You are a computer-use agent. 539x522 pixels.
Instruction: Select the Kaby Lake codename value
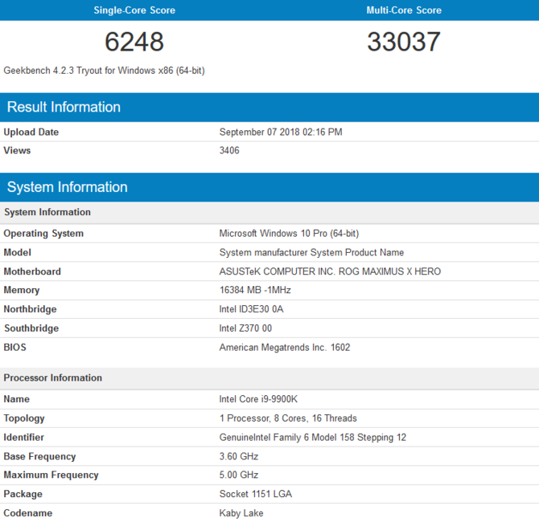coord(241,513)
